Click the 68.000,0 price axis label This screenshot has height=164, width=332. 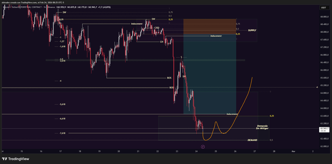pos(324,32)
